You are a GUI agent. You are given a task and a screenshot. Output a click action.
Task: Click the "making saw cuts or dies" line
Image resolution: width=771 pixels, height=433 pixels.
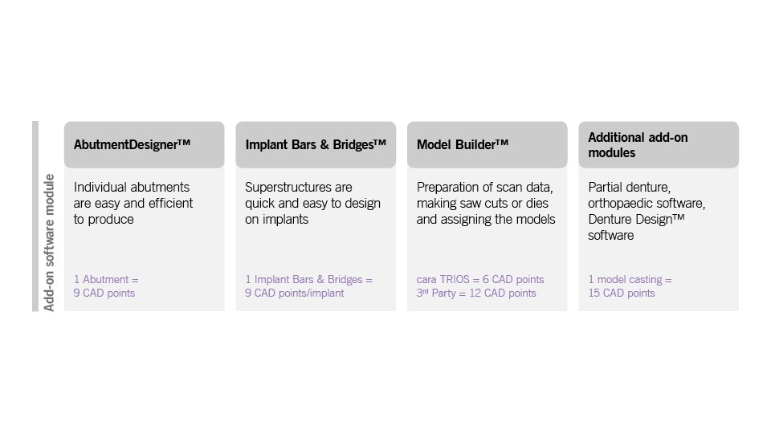point(483,204)
